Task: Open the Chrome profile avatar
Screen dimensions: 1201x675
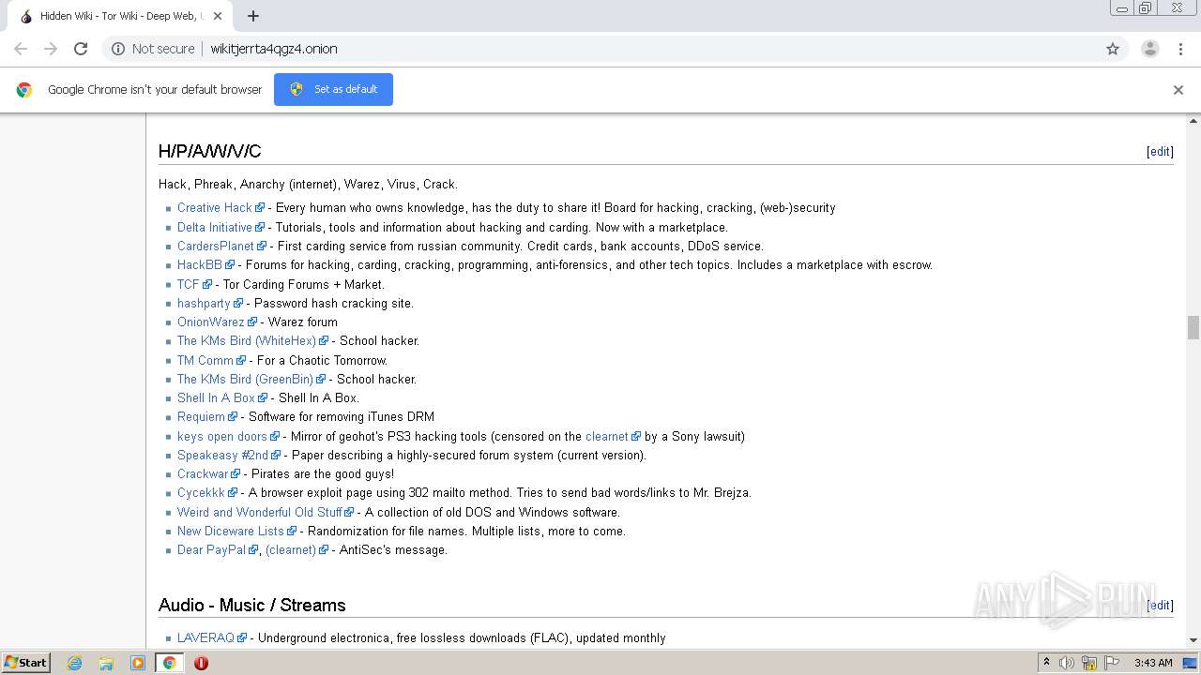Action: pos(1149,49)
